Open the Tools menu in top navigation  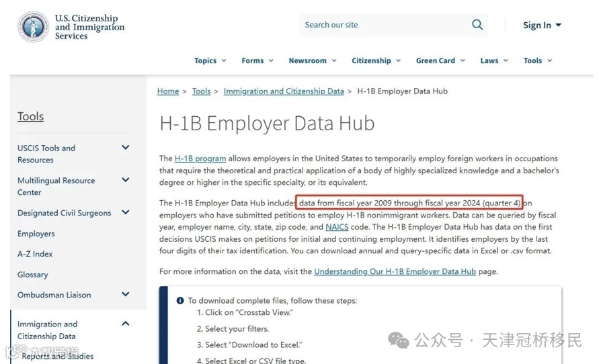(x=538, y=60)
